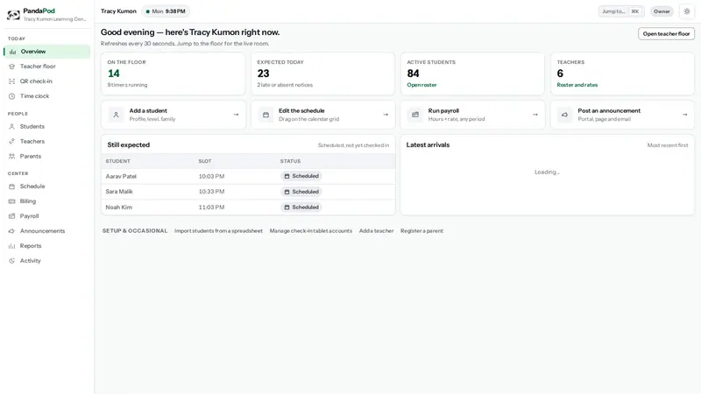The width and height of the screenshot is (701, 394).
Task: Click the 11:03 PM slot cell
Action: coord(211,208)
